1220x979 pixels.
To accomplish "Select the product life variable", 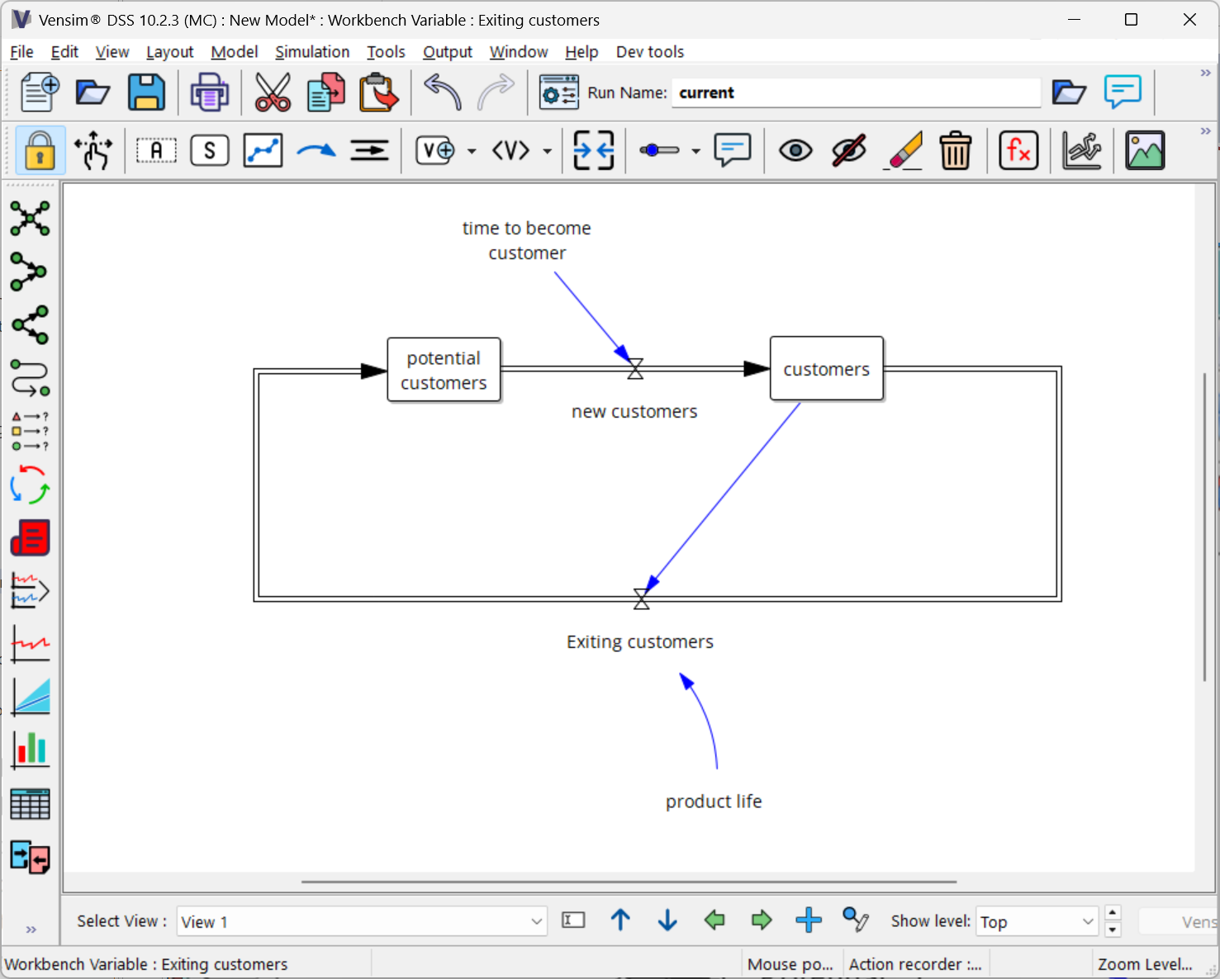I will [714, 802].
